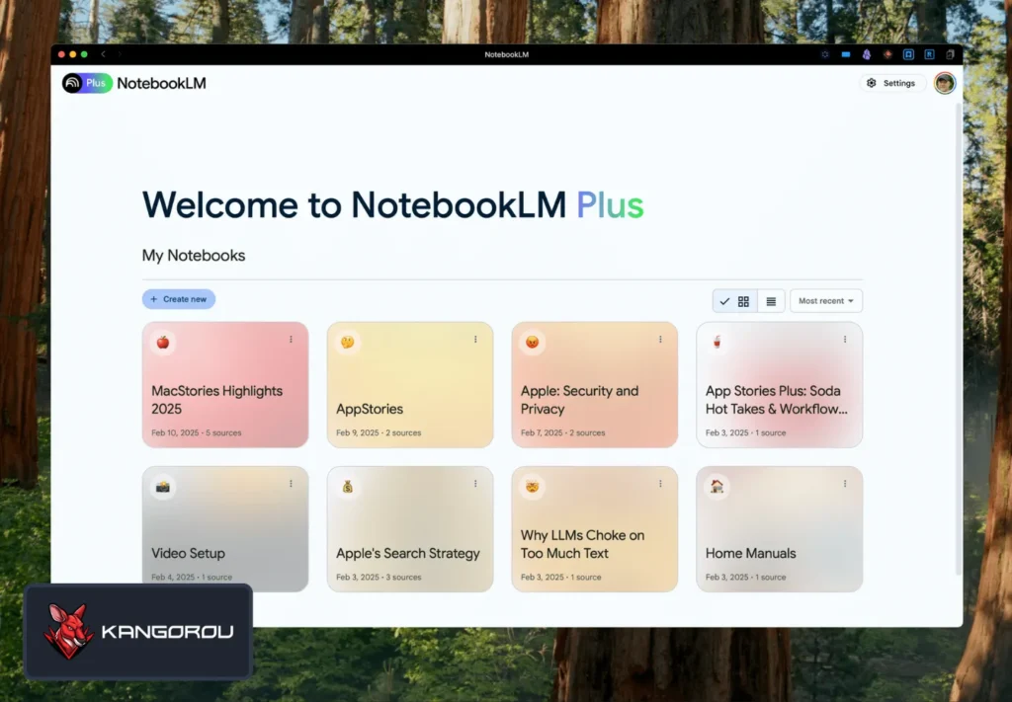Viewport: 1012px width, 702px height.
Task: Click the 'Feb 3, 2025 · 3 sources' text
Action: [379, 577]
